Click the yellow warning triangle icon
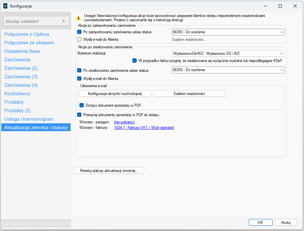 click(78, 18)
